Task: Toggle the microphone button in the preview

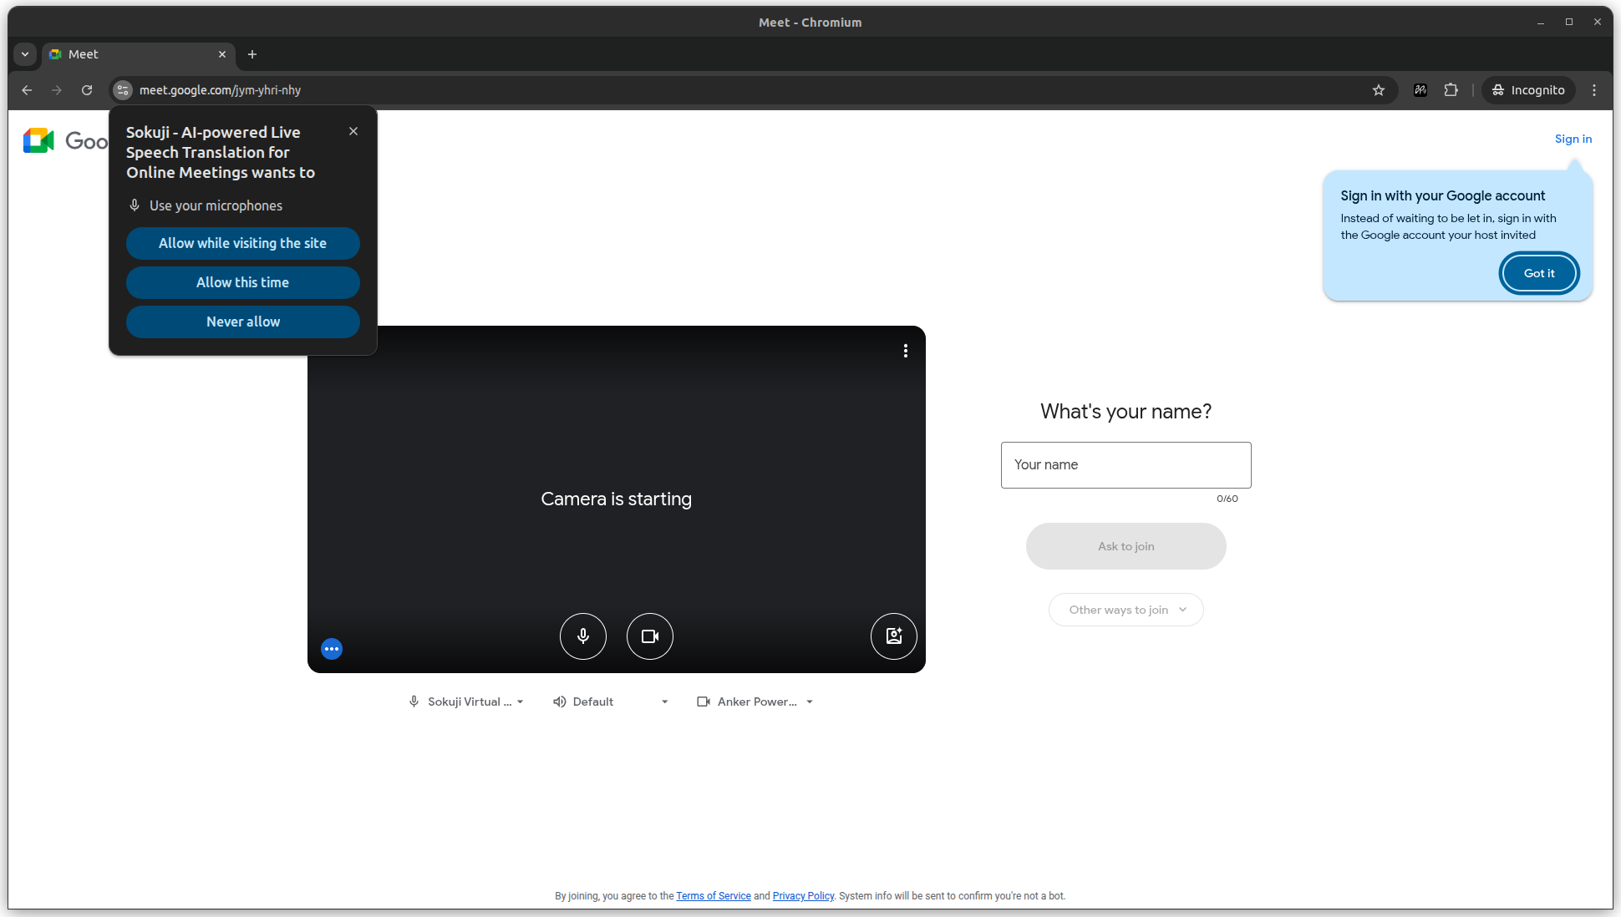Action: pos(583,636)
